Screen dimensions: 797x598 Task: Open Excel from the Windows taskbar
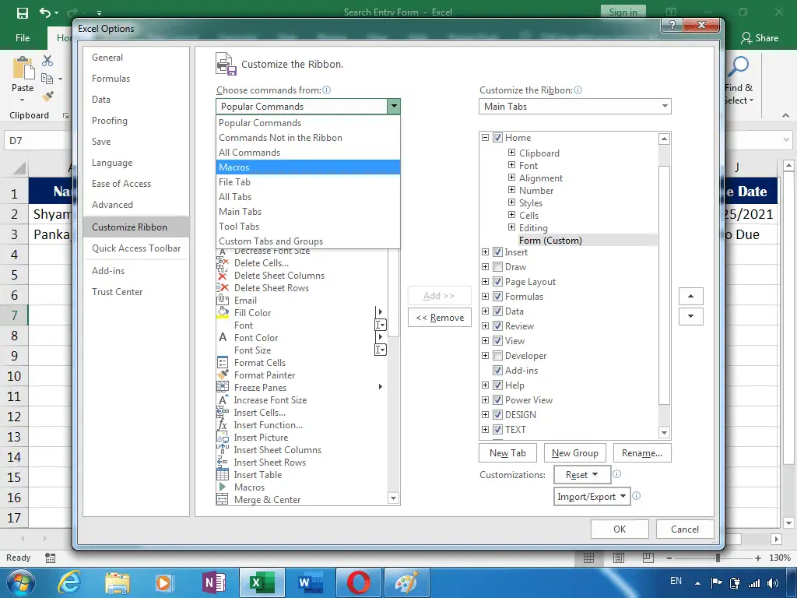[x=262, y=582]
